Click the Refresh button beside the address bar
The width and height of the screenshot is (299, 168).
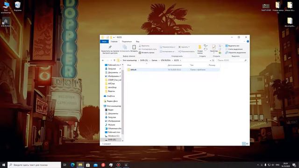tap(213, 60)
